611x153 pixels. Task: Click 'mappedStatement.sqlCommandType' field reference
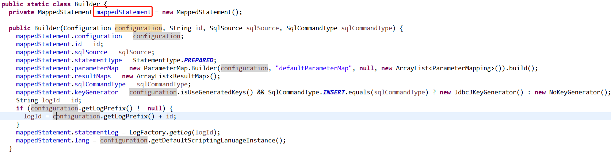pos(71,84)
